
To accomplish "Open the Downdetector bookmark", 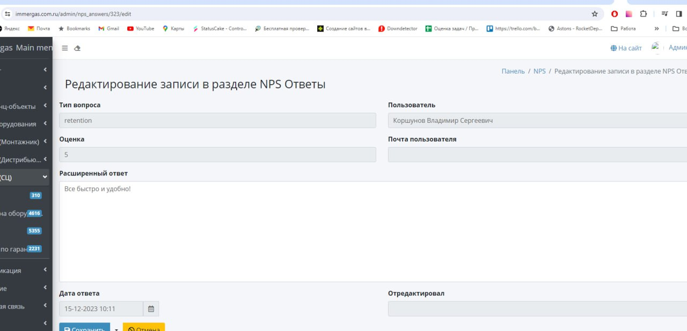I will [x=398, y=29].
